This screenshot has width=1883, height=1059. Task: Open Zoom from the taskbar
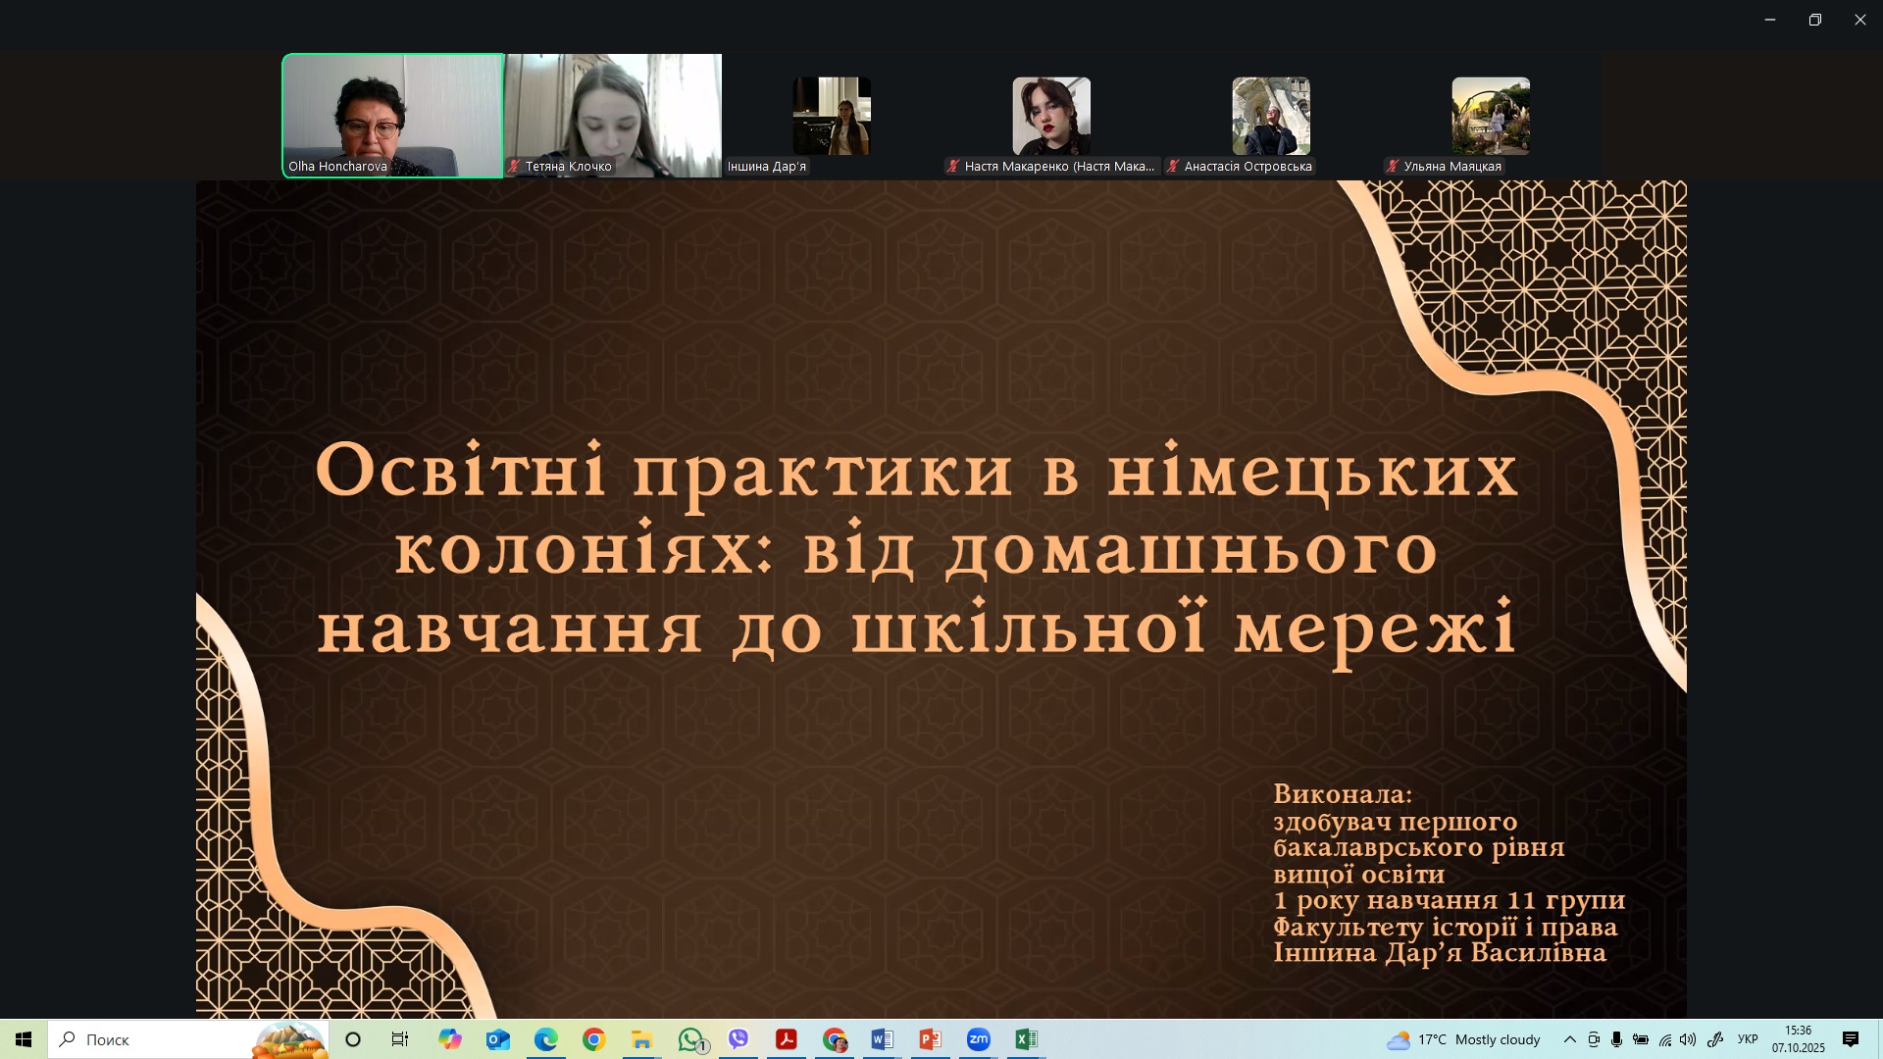978,1039
